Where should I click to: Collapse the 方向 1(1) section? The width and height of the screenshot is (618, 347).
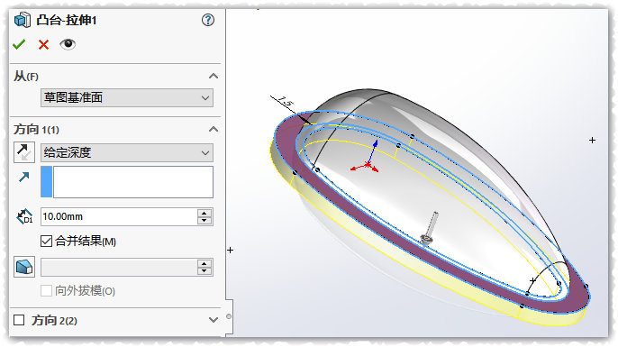[214, 129]
